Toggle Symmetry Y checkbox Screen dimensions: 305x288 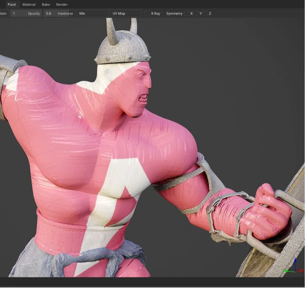(x=196, y=14)
